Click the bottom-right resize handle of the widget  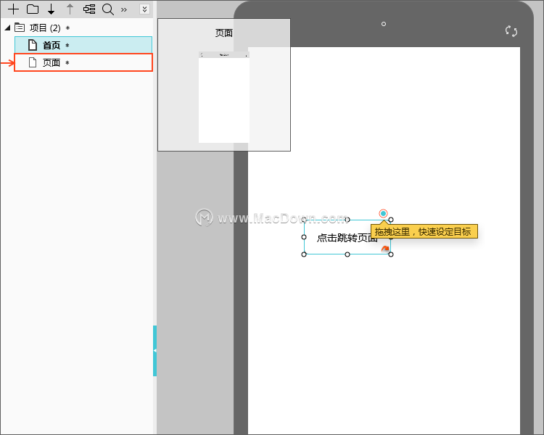(x=391, y=254)
